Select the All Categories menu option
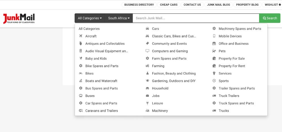The width and height of the screenshot is (282, 132). 89,29
